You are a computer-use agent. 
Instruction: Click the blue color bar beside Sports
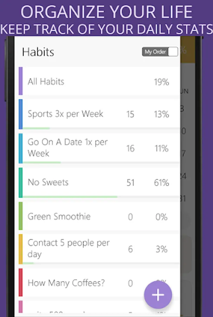[21, 114]
